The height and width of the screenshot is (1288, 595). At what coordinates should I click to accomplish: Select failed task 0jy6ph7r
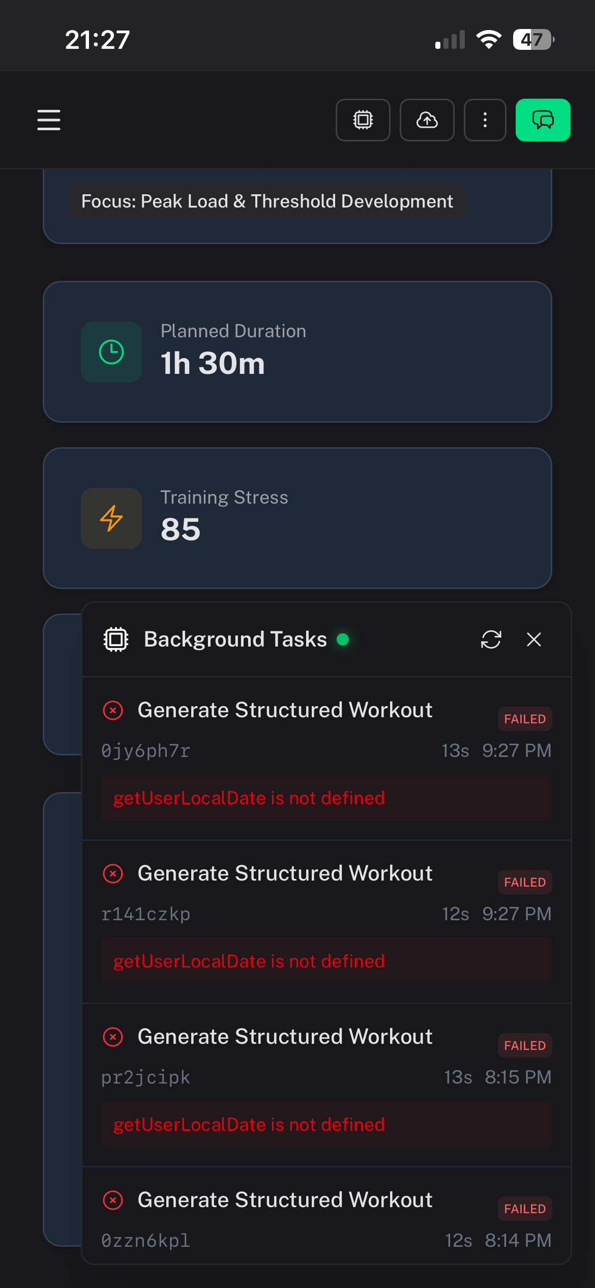[x=285, y=730]
